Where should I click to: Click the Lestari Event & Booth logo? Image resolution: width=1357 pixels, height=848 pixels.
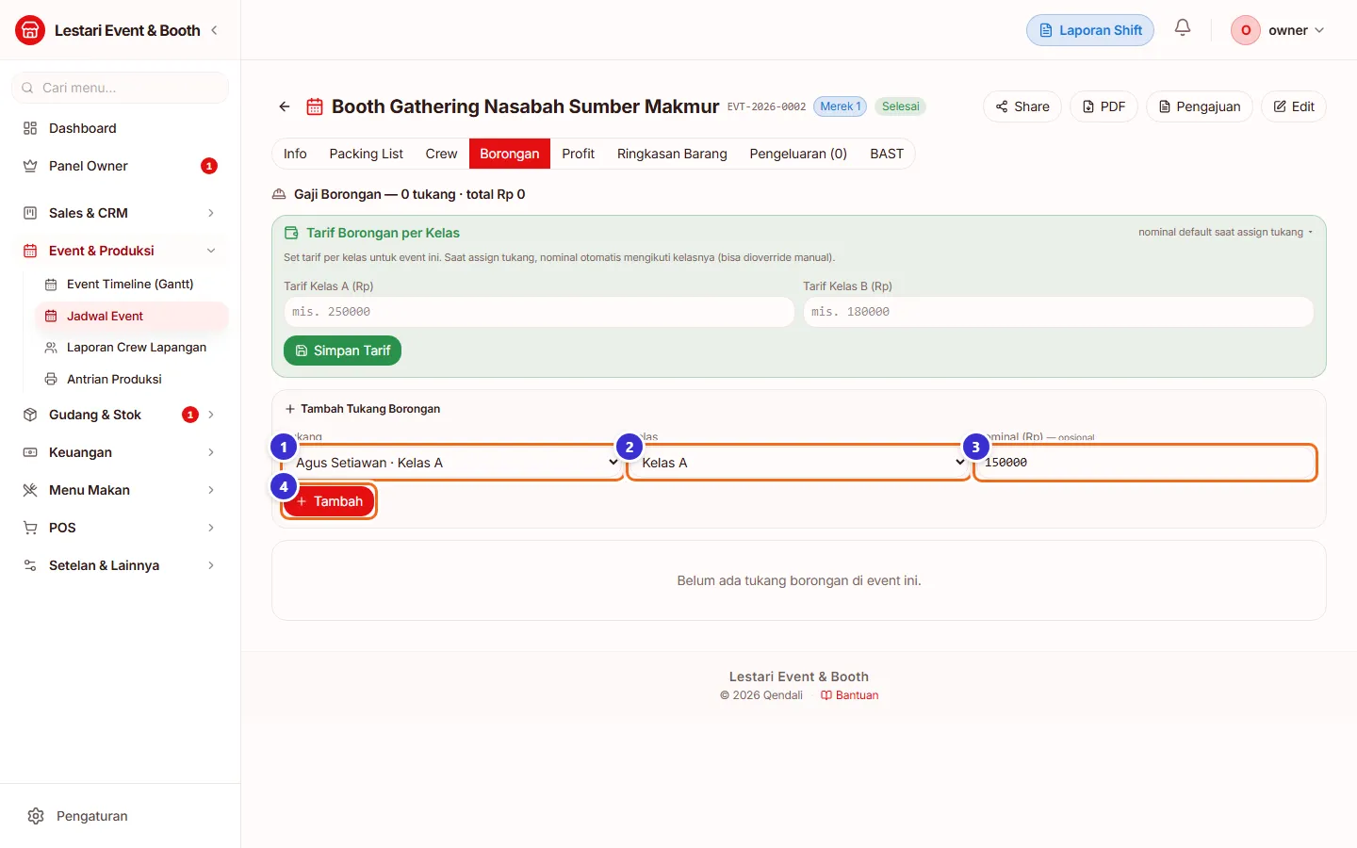coord(30,30)
